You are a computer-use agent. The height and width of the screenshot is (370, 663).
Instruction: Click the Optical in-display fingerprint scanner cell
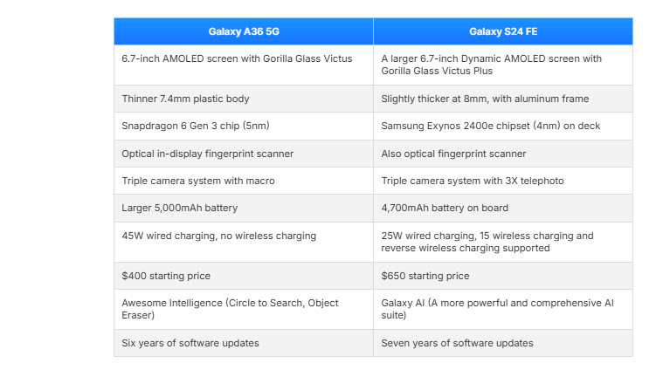(x=244, y=154)
